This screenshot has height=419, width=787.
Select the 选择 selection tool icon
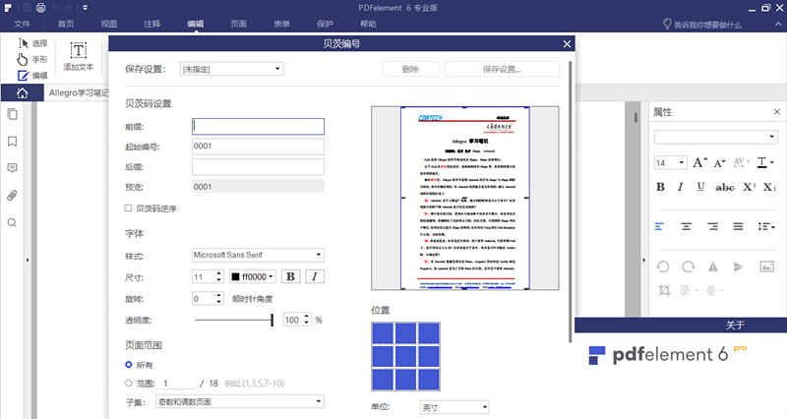click(x=23, y=43)
